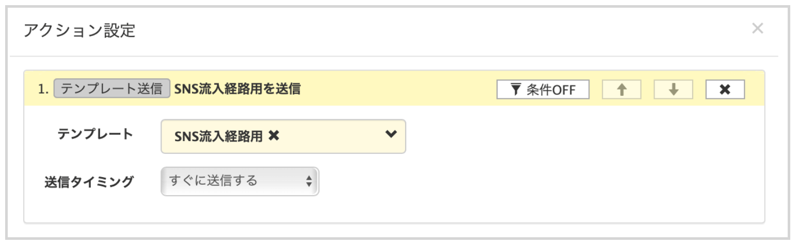
Task: Click the アクション設定 dialog title
Action: 79,31
